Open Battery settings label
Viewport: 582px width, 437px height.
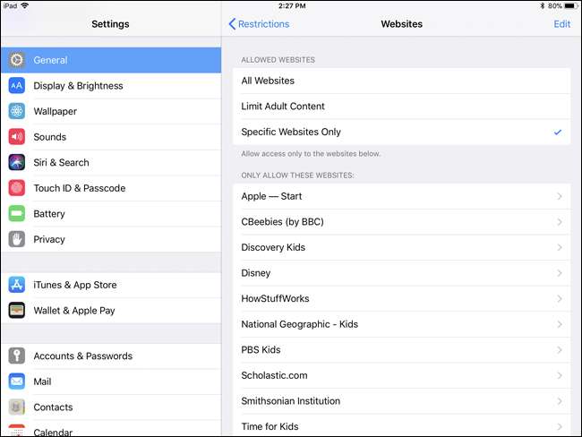[x=49, y=214]
